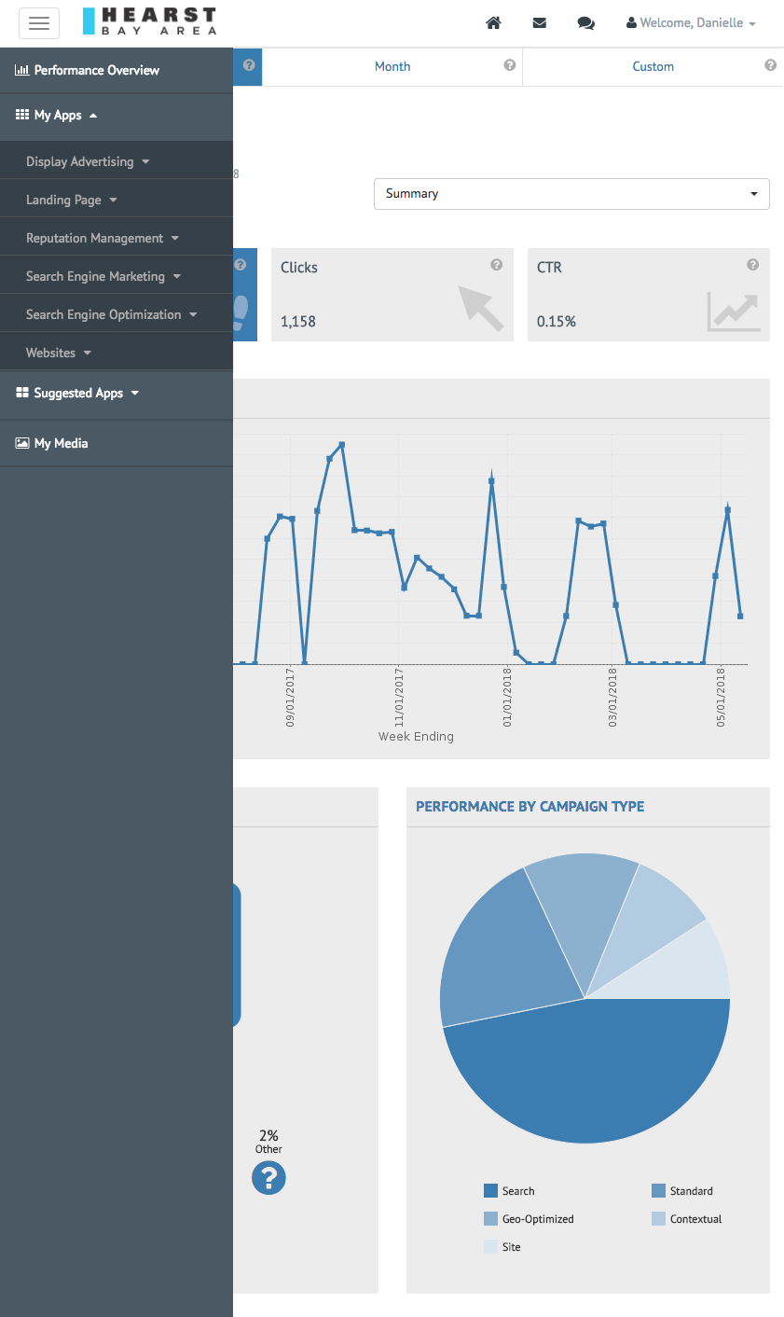Expand Suggested Apps menu
The height and width of the screenshot is (1317, 784).
(x=117, y=394)
